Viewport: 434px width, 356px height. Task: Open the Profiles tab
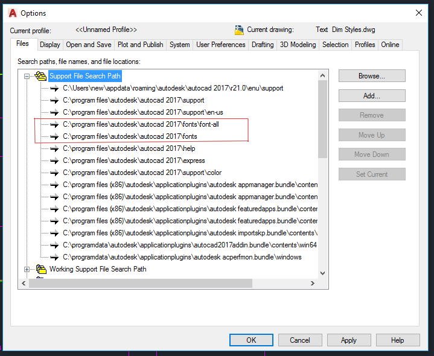[x=365, y=45]
